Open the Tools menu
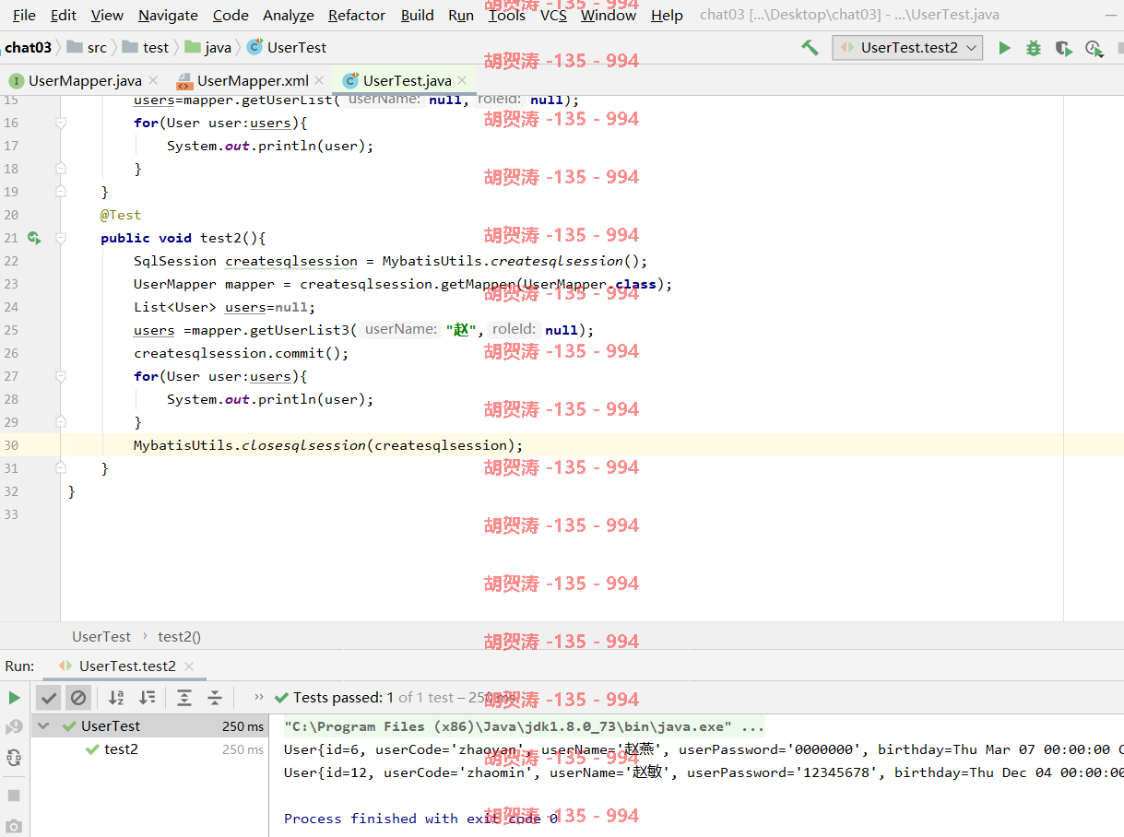 click(507, 15)
